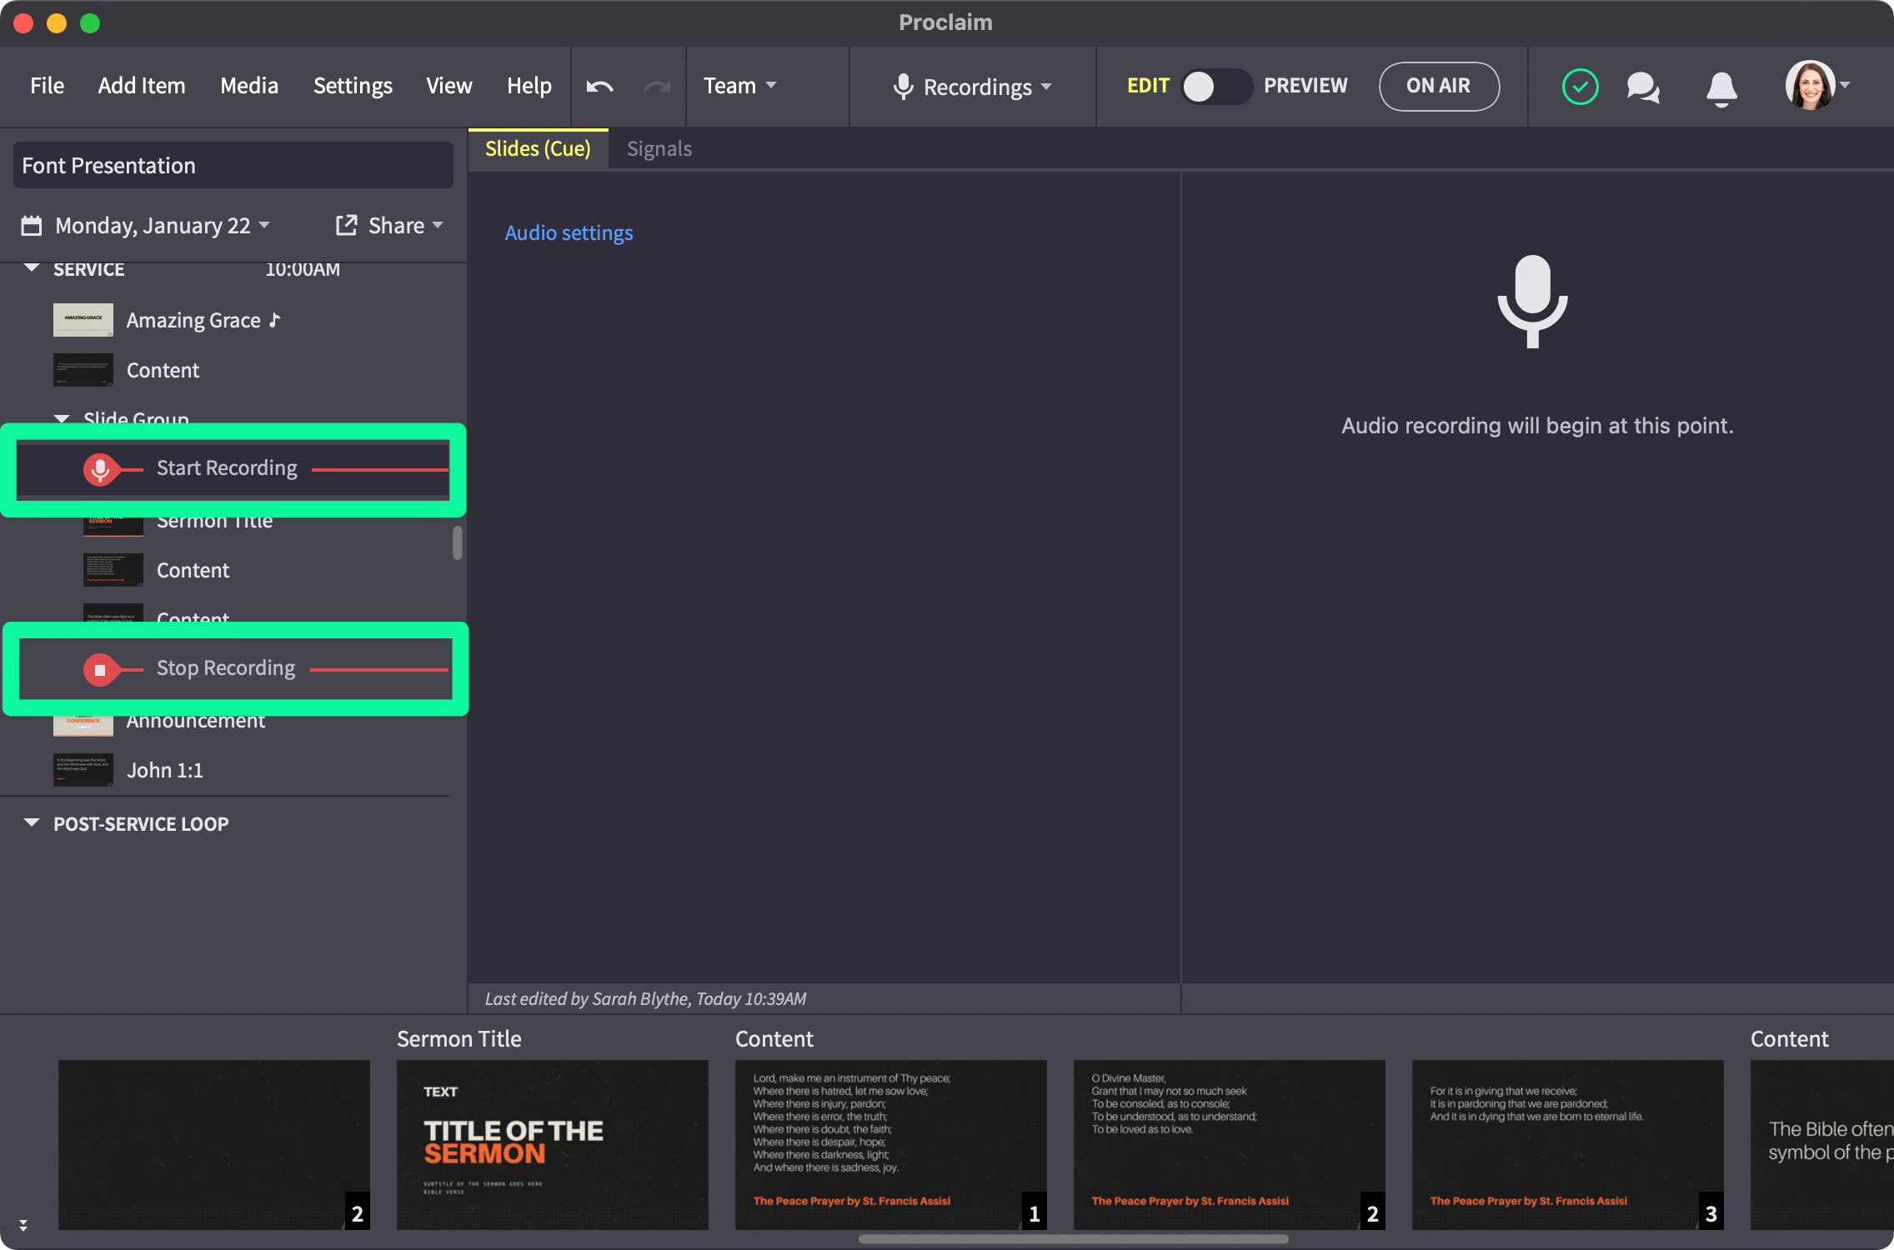Open the Add Item menu
Viewport: 1894px width, 1250px height.
point(142,86)
